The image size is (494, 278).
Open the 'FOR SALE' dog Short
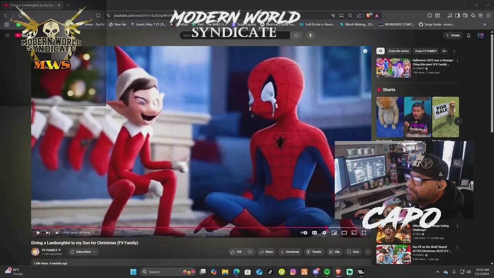click(x=446, y=117)
